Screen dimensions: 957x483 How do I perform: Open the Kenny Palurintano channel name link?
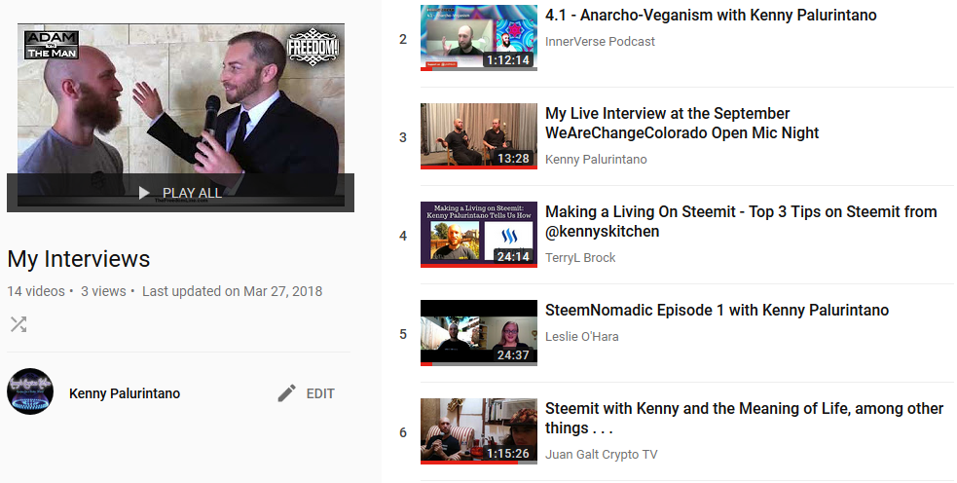coord(125,393)
